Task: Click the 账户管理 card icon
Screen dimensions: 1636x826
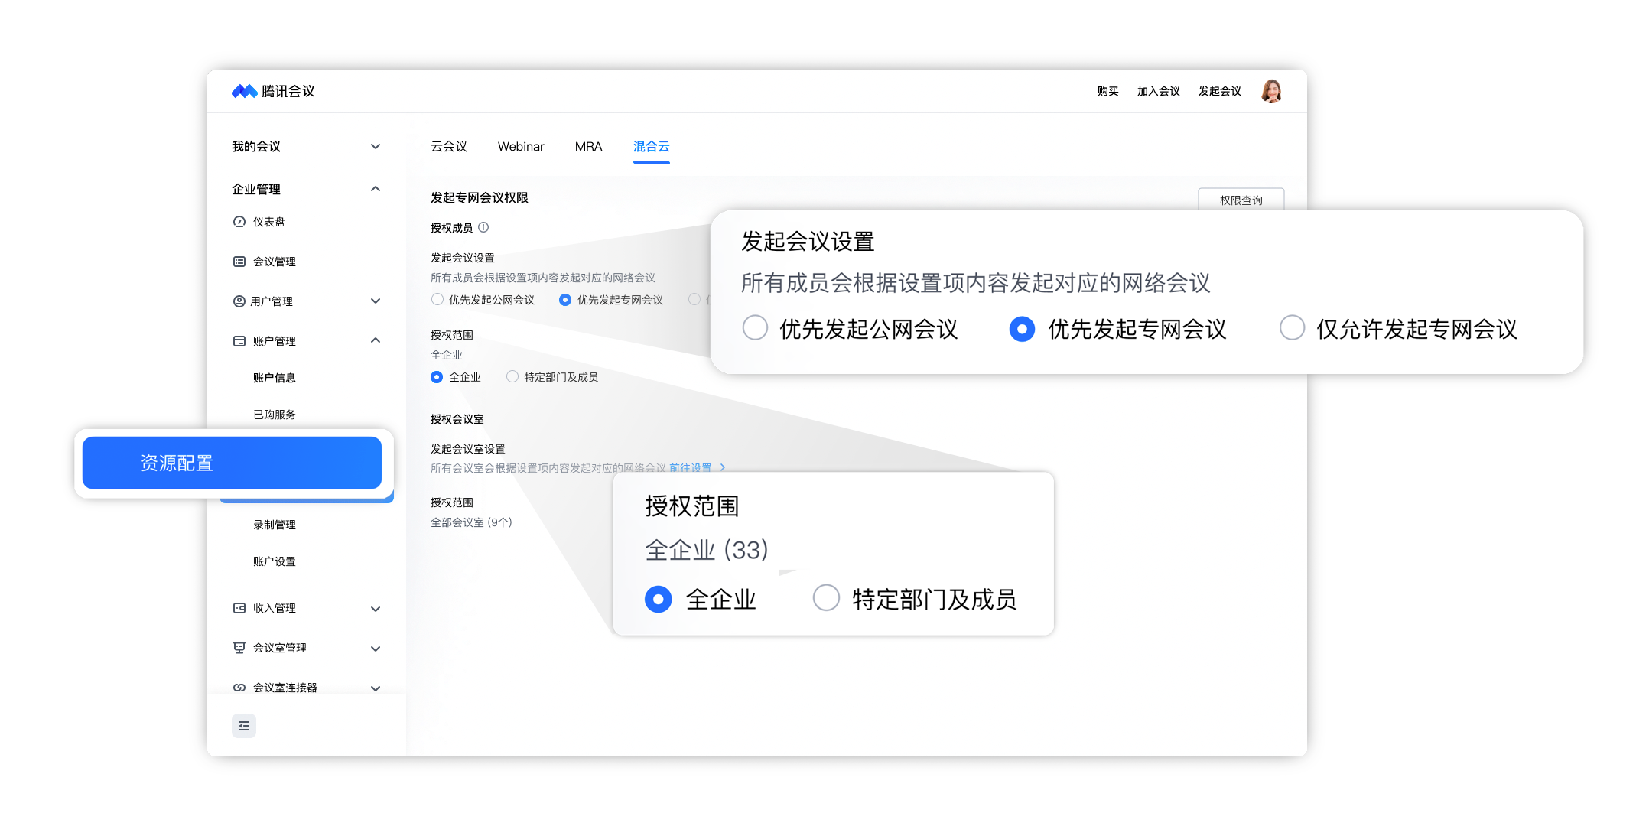Action: click(x=239, y=341)
